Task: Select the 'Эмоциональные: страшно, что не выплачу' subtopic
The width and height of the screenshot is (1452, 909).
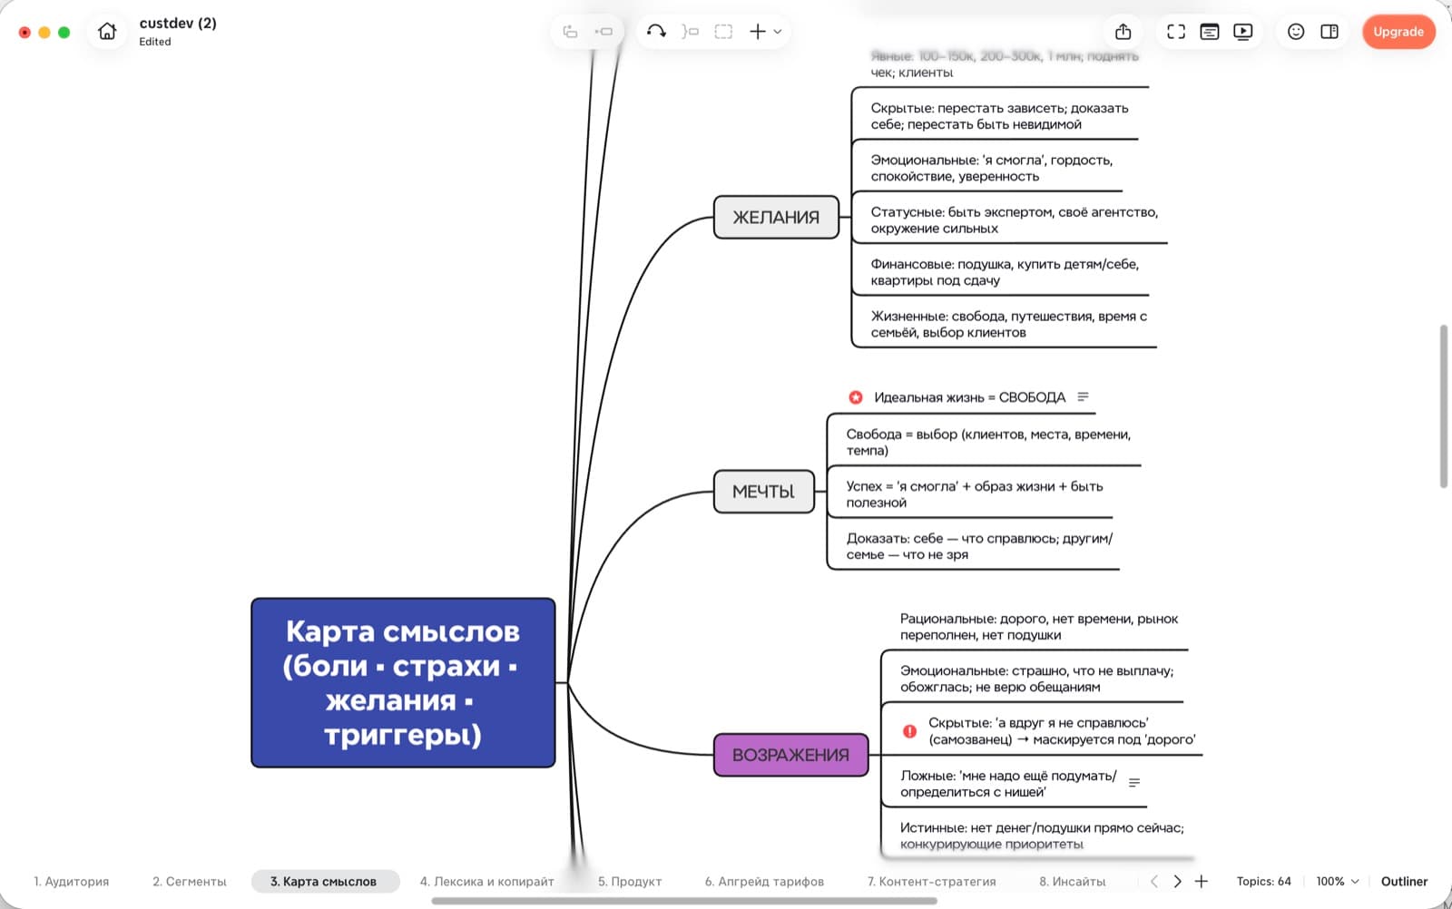Action: (x=1036, y=679)
